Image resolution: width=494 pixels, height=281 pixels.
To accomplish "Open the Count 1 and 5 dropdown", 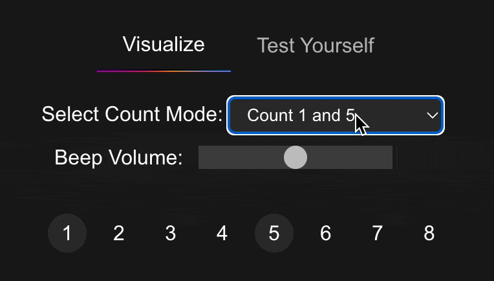I will 336,115.
